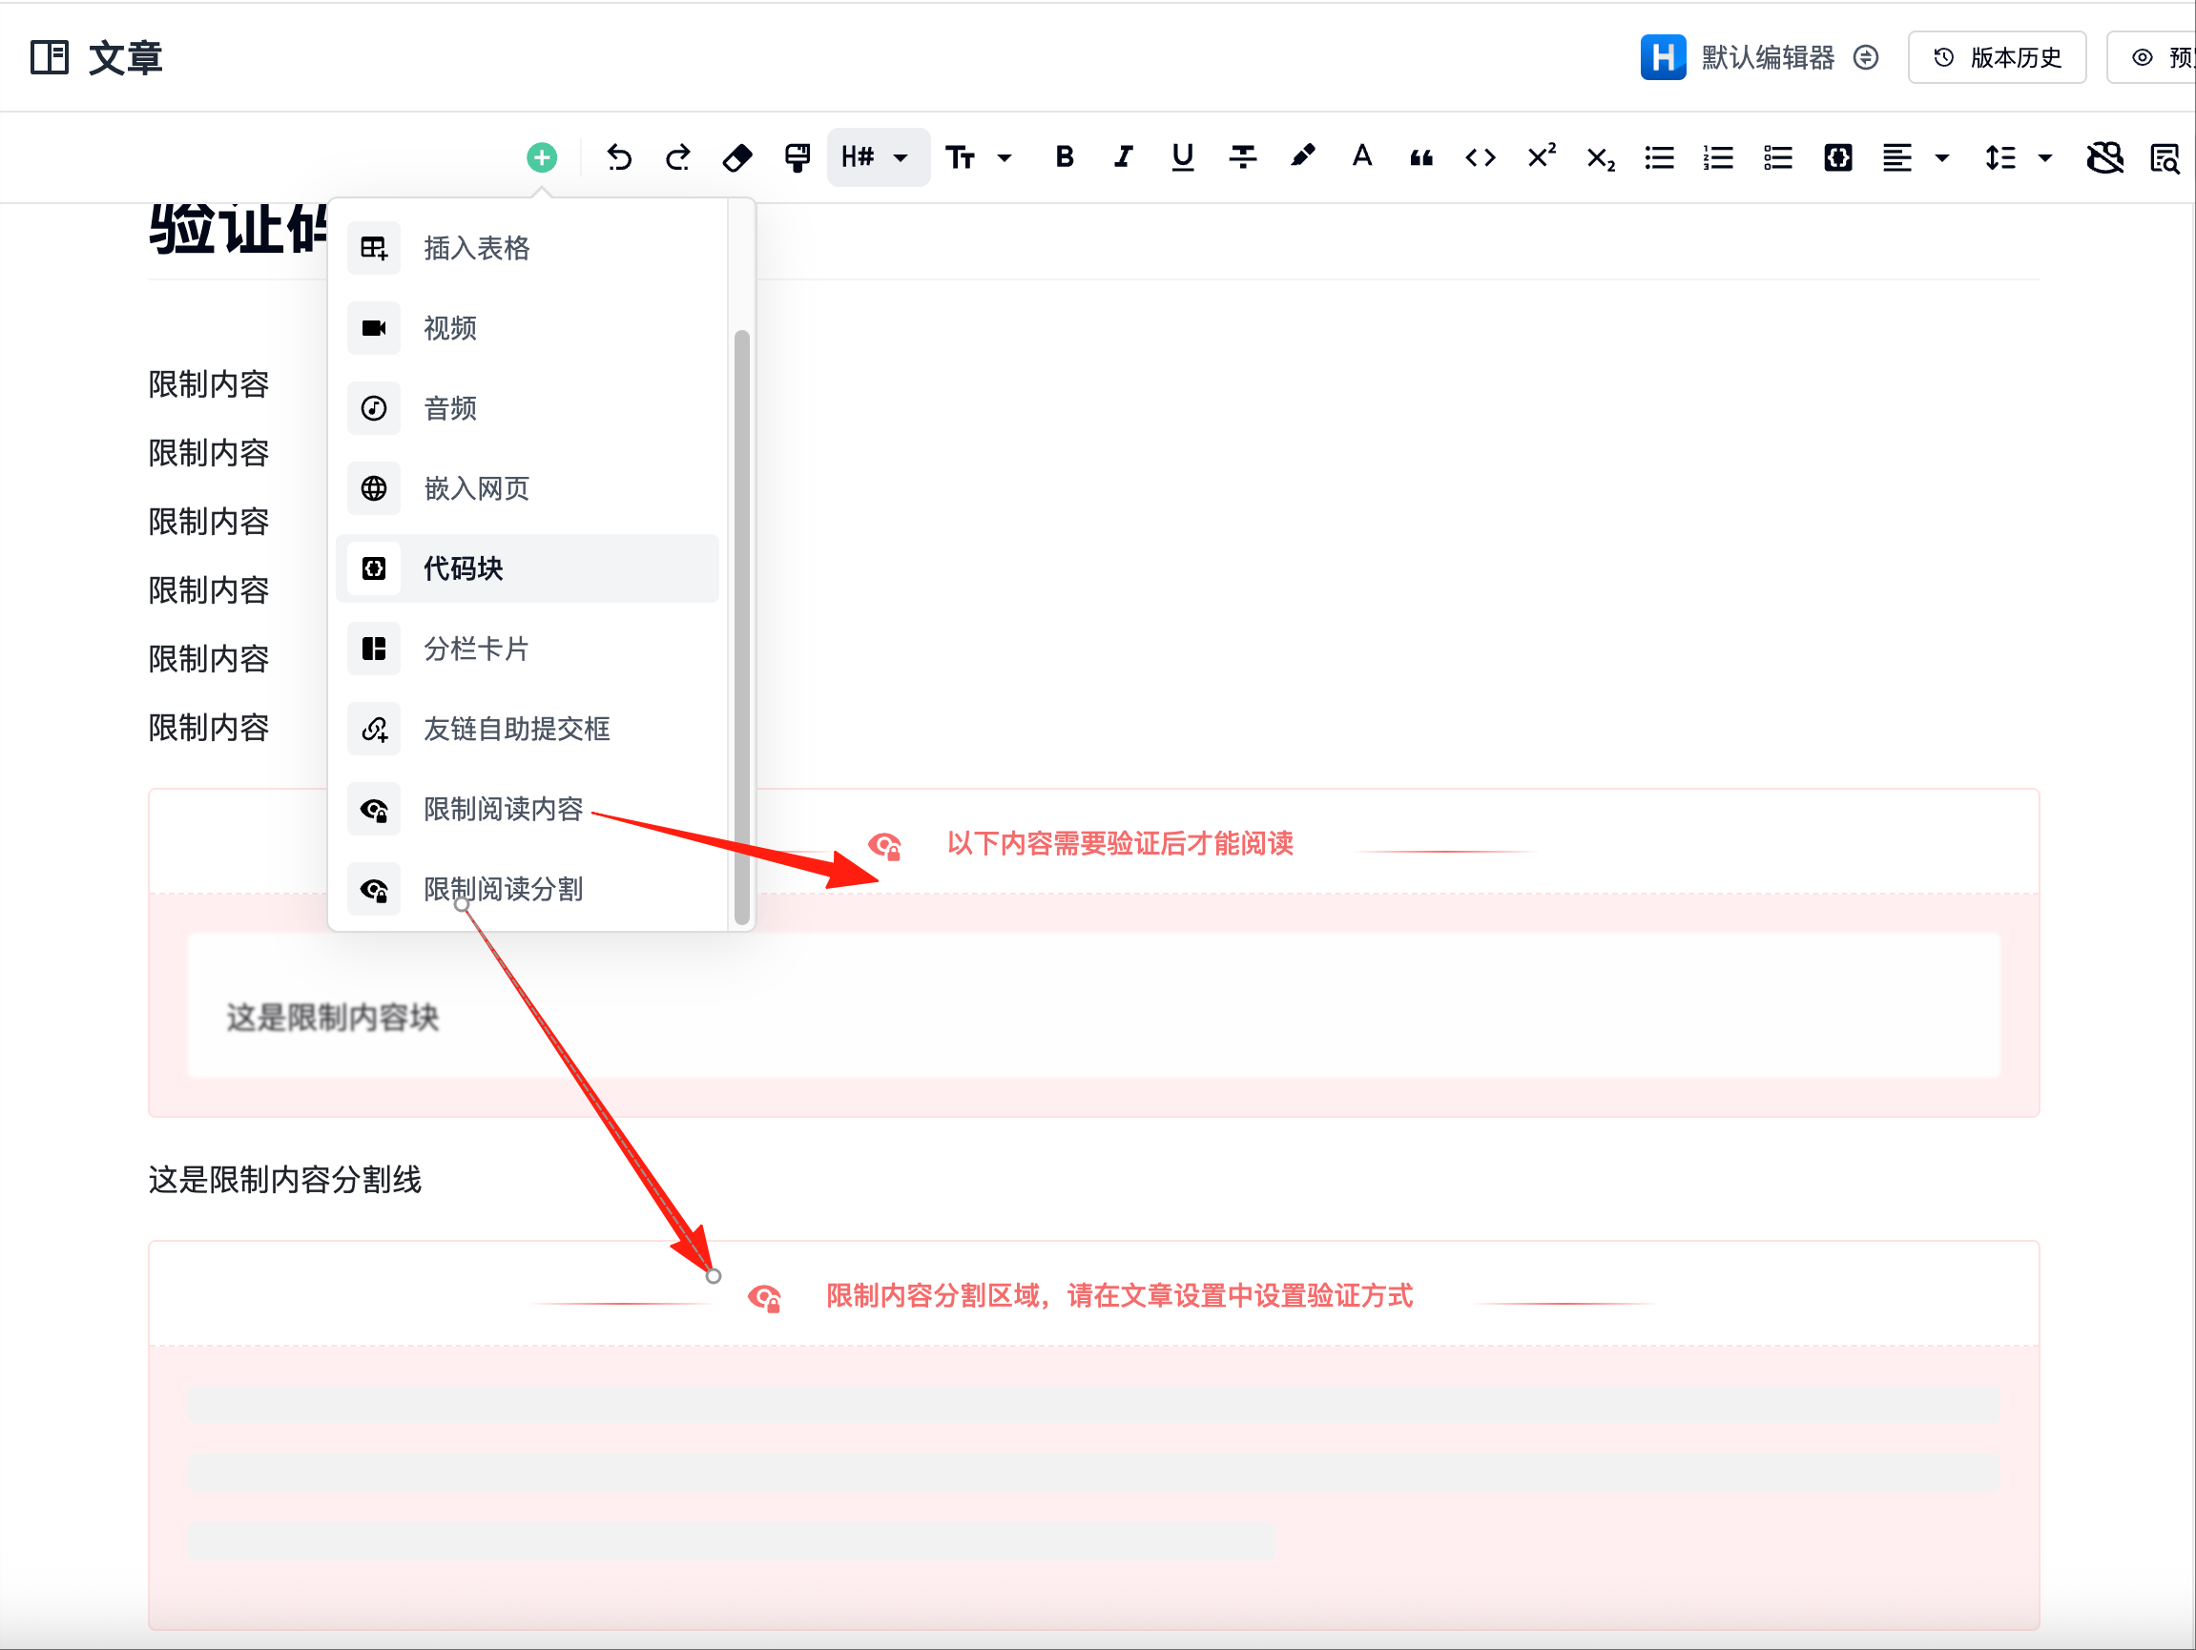Open 版本历史 panel
This screenshot has height=1650, width=2196.
pos(1997,56)
